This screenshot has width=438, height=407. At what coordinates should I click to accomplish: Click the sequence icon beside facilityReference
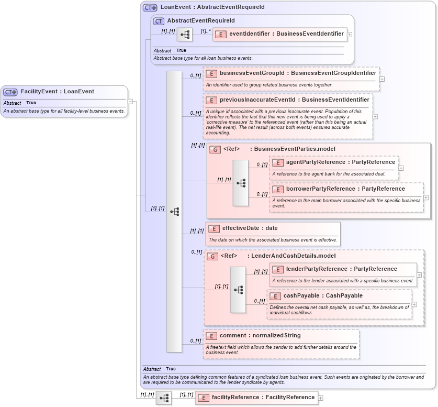164,398
